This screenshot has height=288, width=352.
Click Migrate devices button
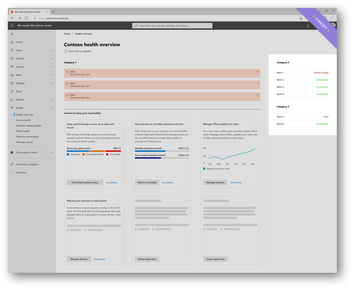(x=79, y=259)
